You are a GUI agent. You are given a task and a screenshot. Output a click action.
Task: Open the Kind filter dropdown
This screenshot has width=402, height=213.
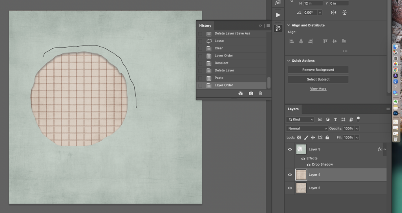point(300,119)
